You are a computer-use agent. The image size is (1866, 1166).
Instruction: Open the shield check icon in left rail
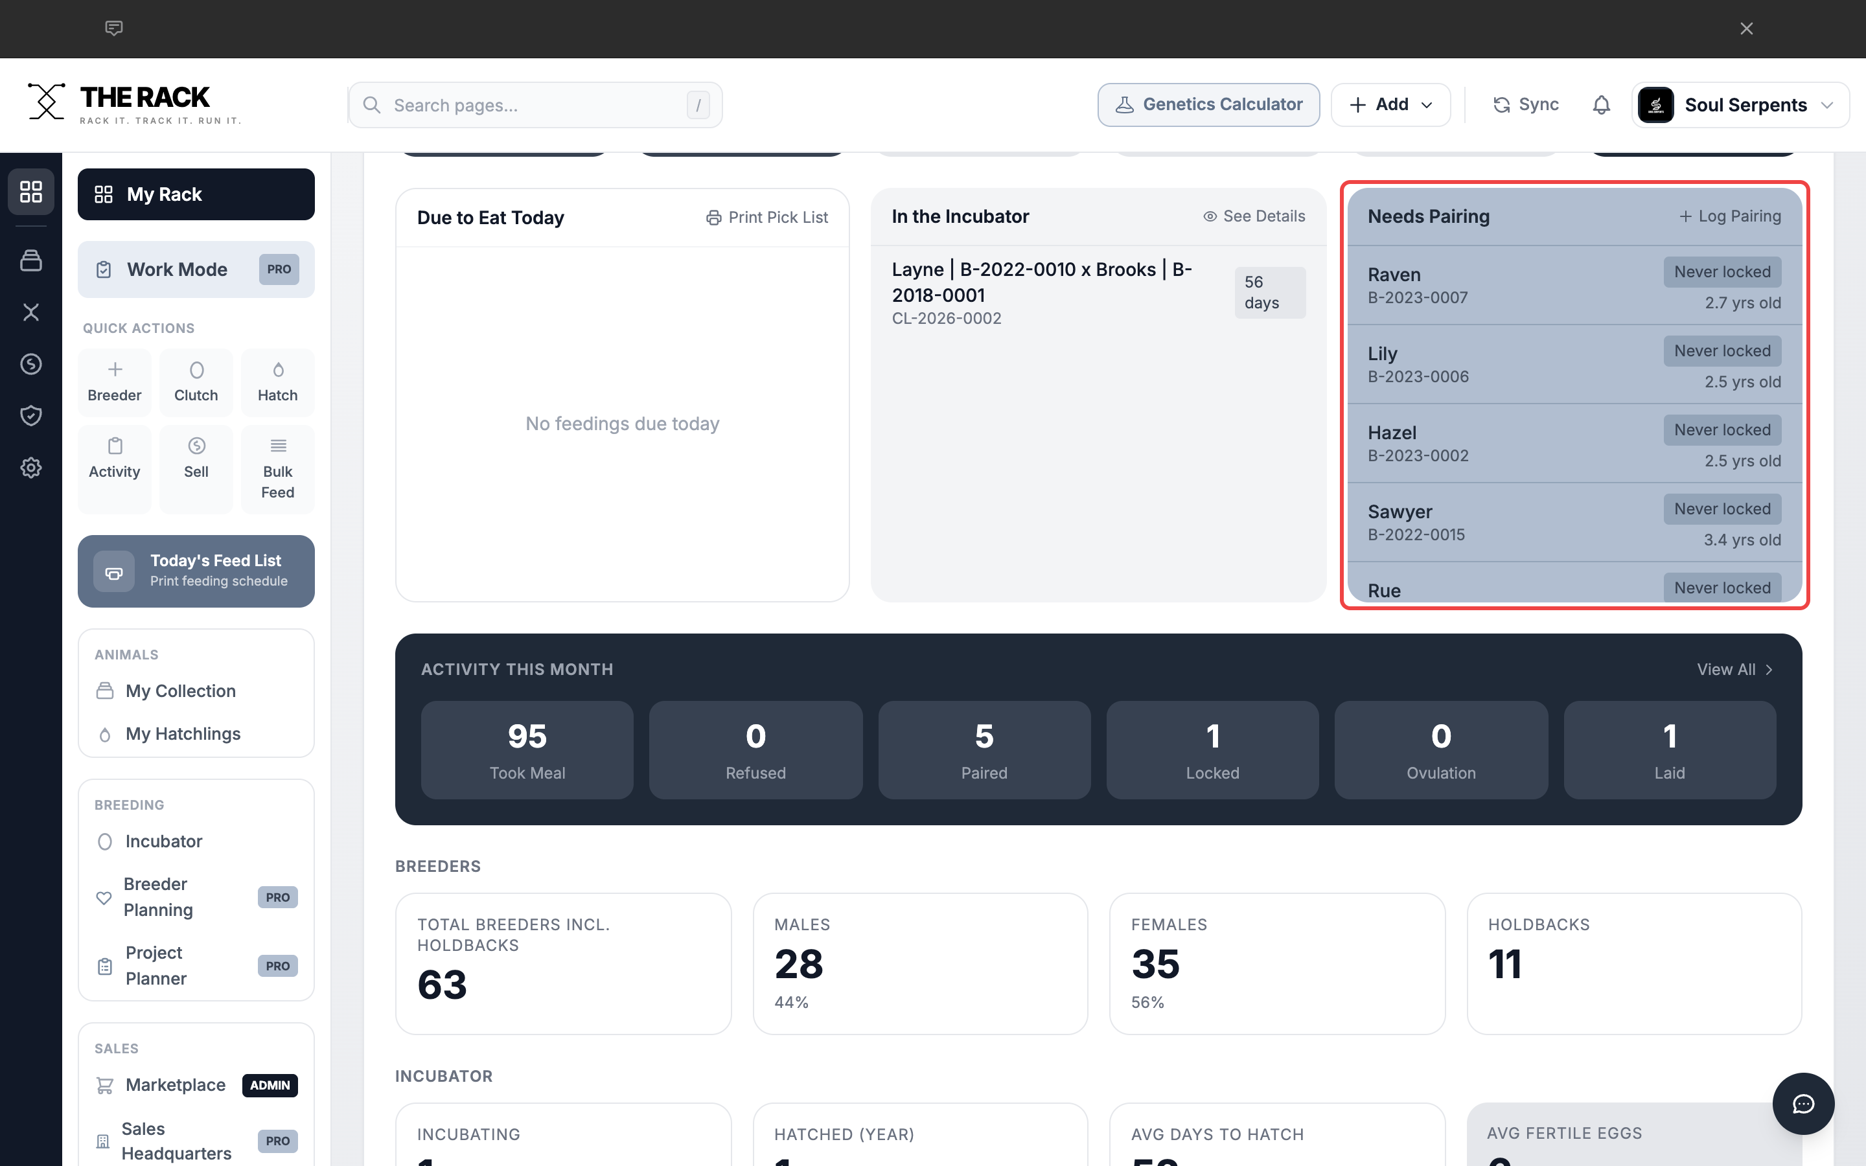(x=31, y=416)
